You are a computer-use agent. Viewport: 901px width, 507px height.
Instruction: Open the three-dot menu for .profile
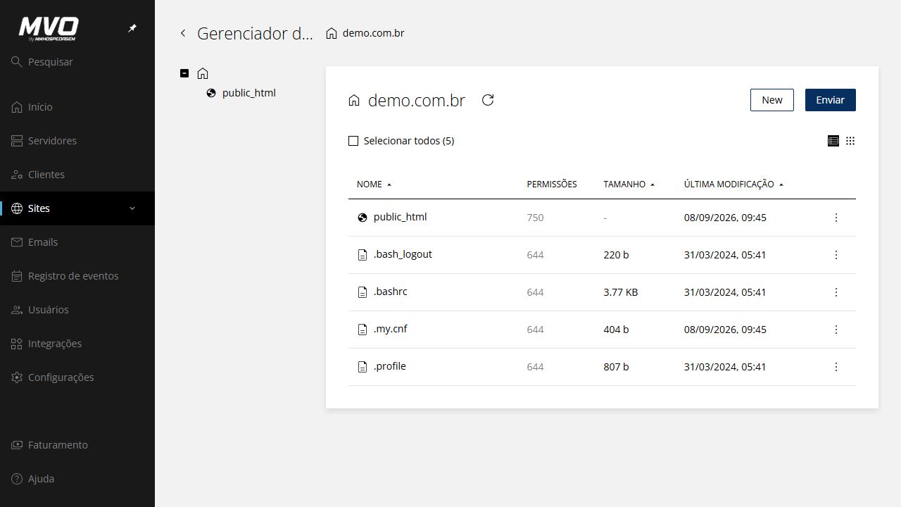coord(836,367)
